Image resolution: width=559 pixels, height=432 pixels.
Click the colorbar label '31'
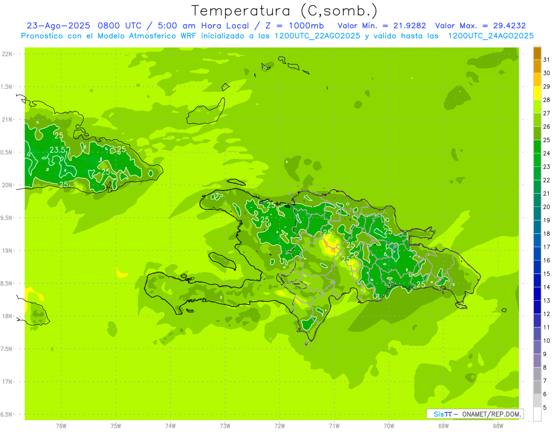pos(547,60)
